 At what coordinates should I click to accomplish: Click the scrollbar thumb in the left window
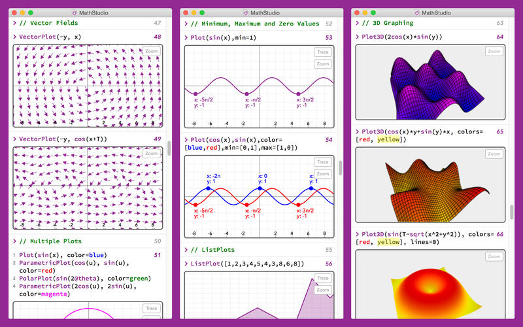pos(170,148)
